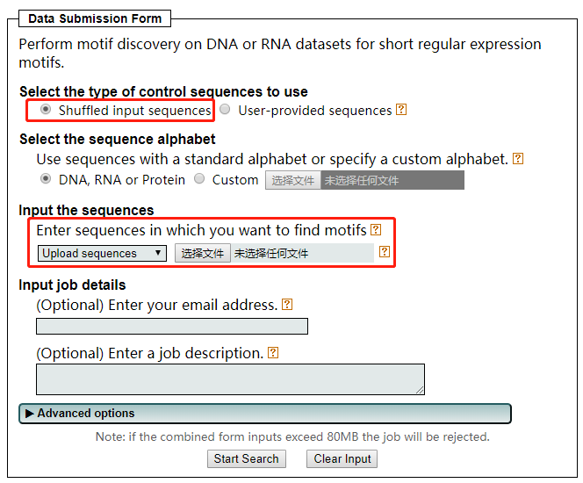This screenshot has width=583, height=483.
Task: Open the Upload sequences dropdown
Action: [x=103, y=253]
